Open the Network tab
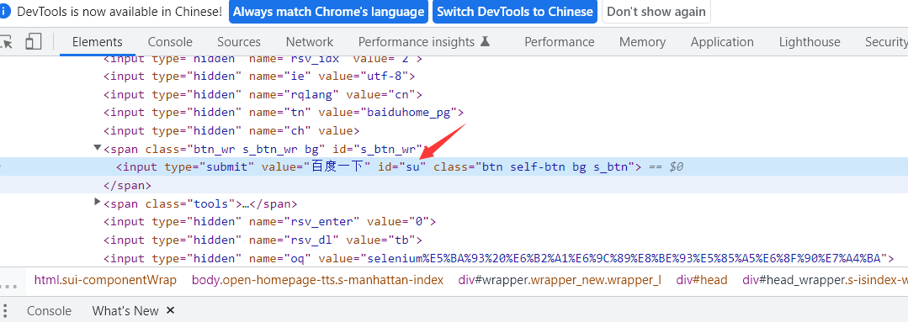908x322 pixels. (309, 42)
